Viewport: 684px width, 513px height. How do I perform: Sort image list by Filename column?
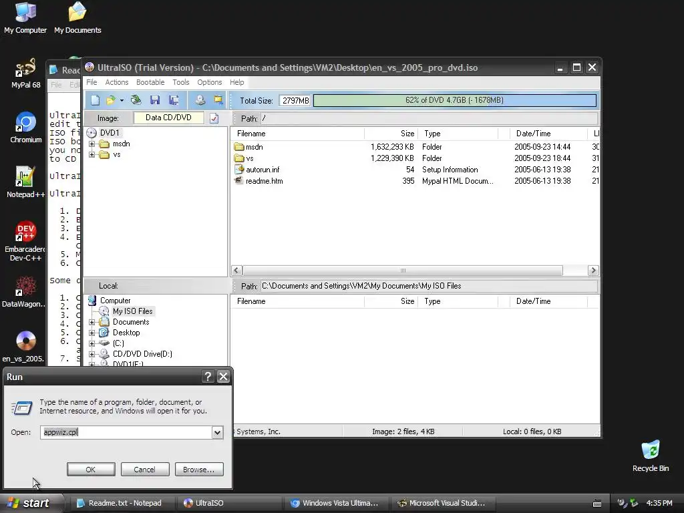[x=297, y=134]
